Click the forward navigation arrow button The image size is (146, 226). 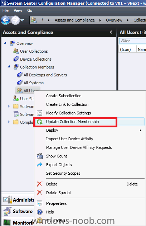point(15,20)
